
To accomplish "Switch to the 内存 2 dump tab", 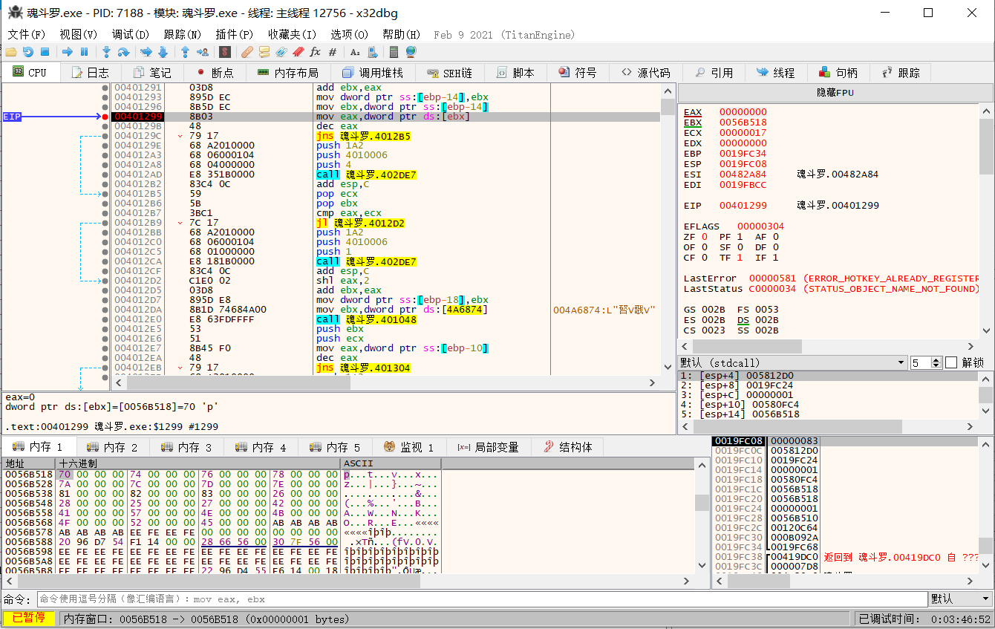I will coord(113,447).
